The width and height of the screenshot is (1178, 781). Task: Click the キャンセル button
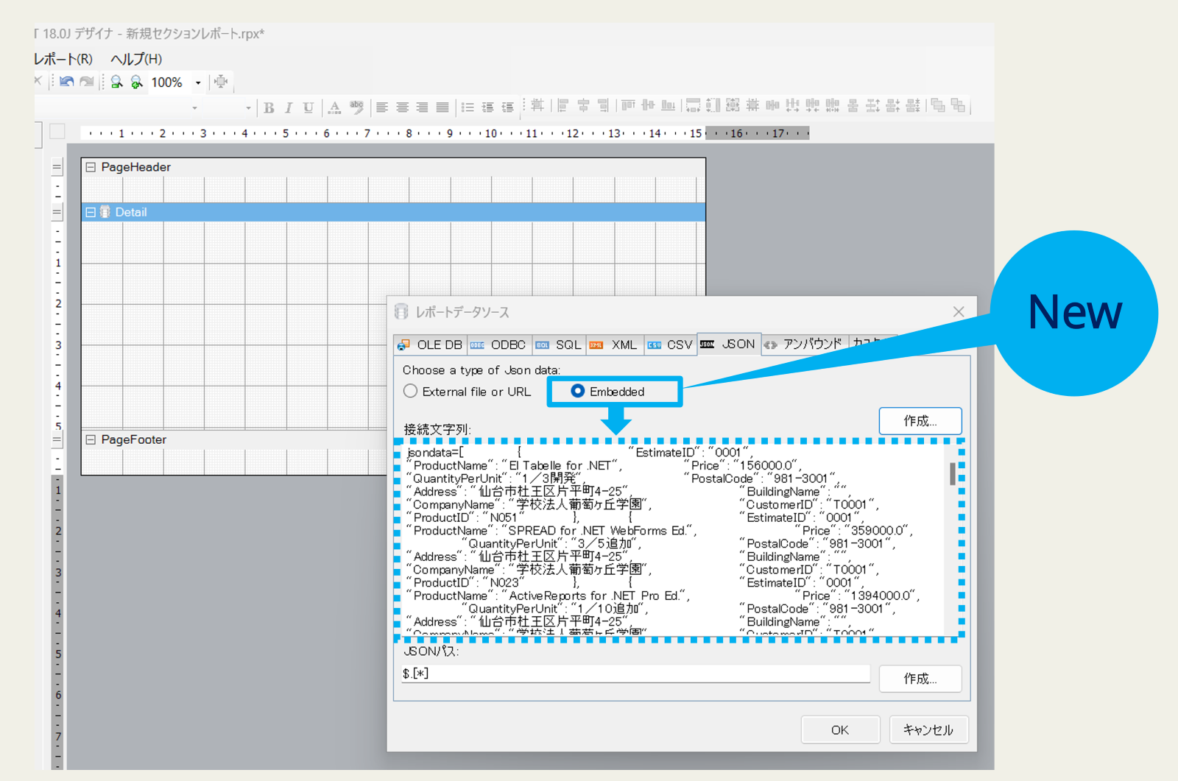point(928,729)
